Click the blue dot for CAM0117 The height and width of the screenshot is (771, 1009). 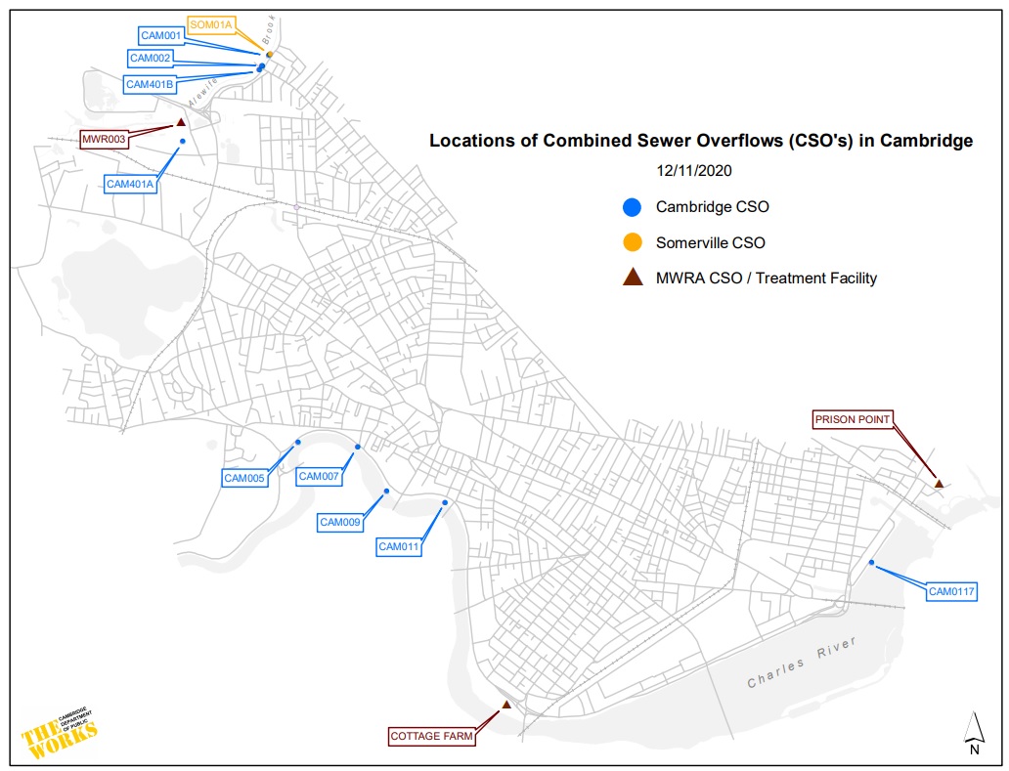pyautogui.click(x=870, y=562)
